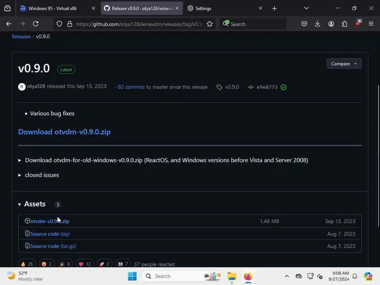Click the heart reaction with 12
The width and height of the screenshot is (380, 285).
coord(85,264)
